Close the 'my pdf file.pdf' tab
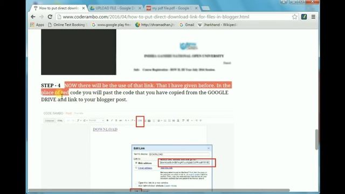Image resolution: width=345 pixels, height=194 pixels. click(x=196, y=8)
